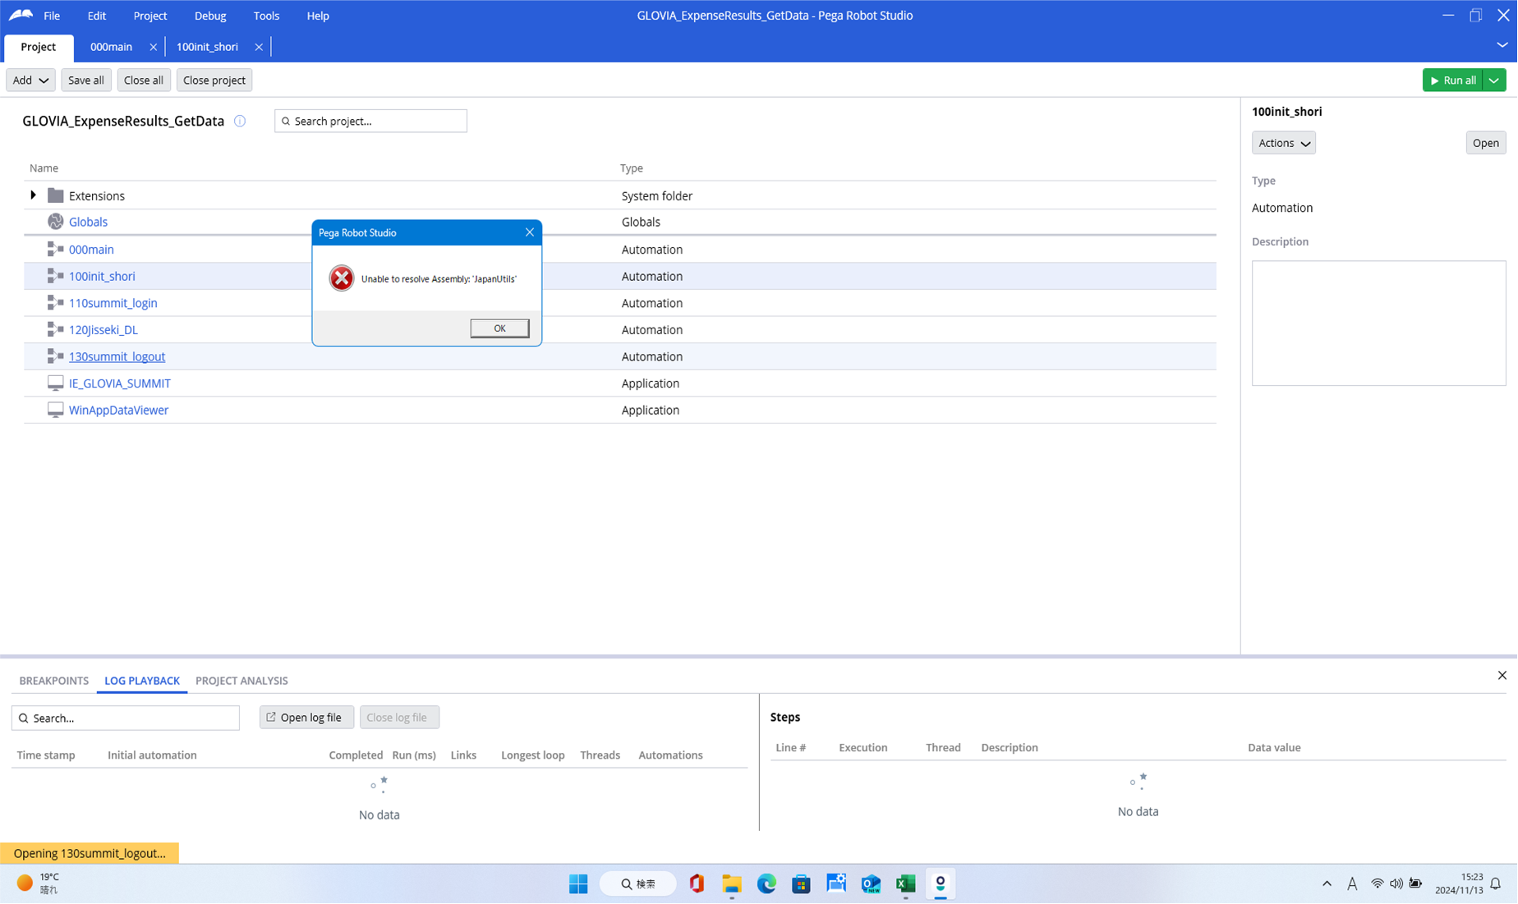Click the project info icon
Viewport: 1518px width, 904px height.
coord(240,121)
